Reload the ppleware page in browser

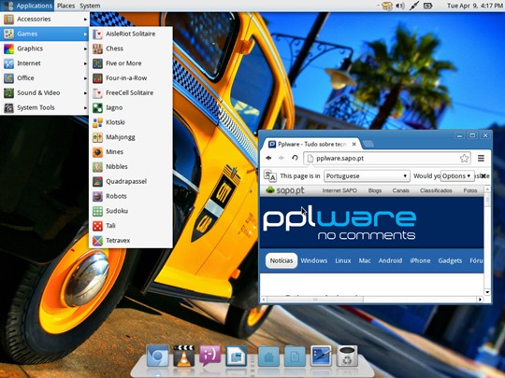(x=295, y=158)
